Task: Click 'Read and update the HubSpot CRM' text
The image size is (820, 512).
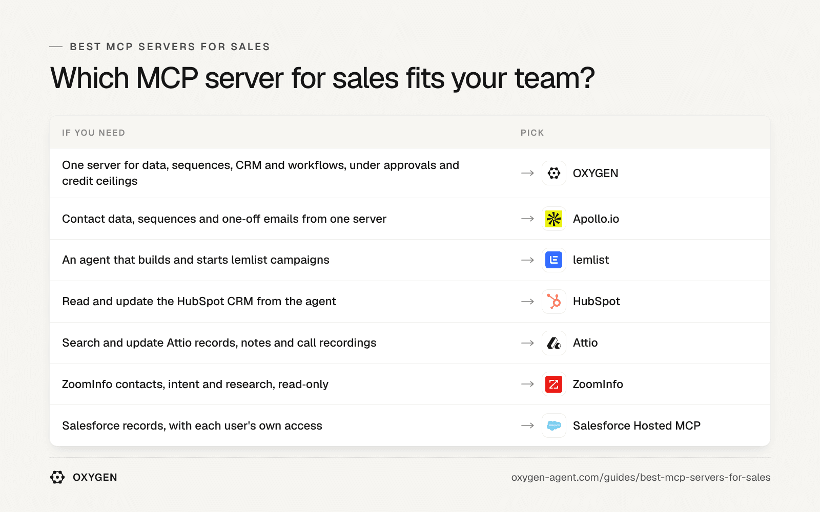Action: point(199,302)
